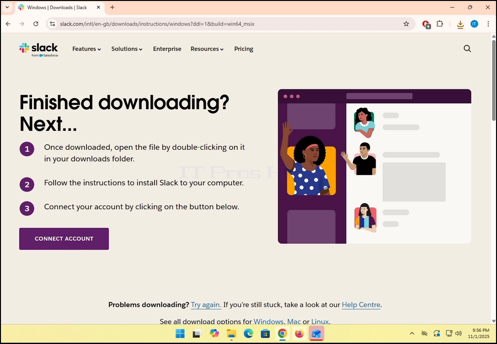Image resolution: width=497 pixels, height=344 pixels.
Task: Click the heading "Finished downloading? Next..."
Action: click(x=124, y=113)
